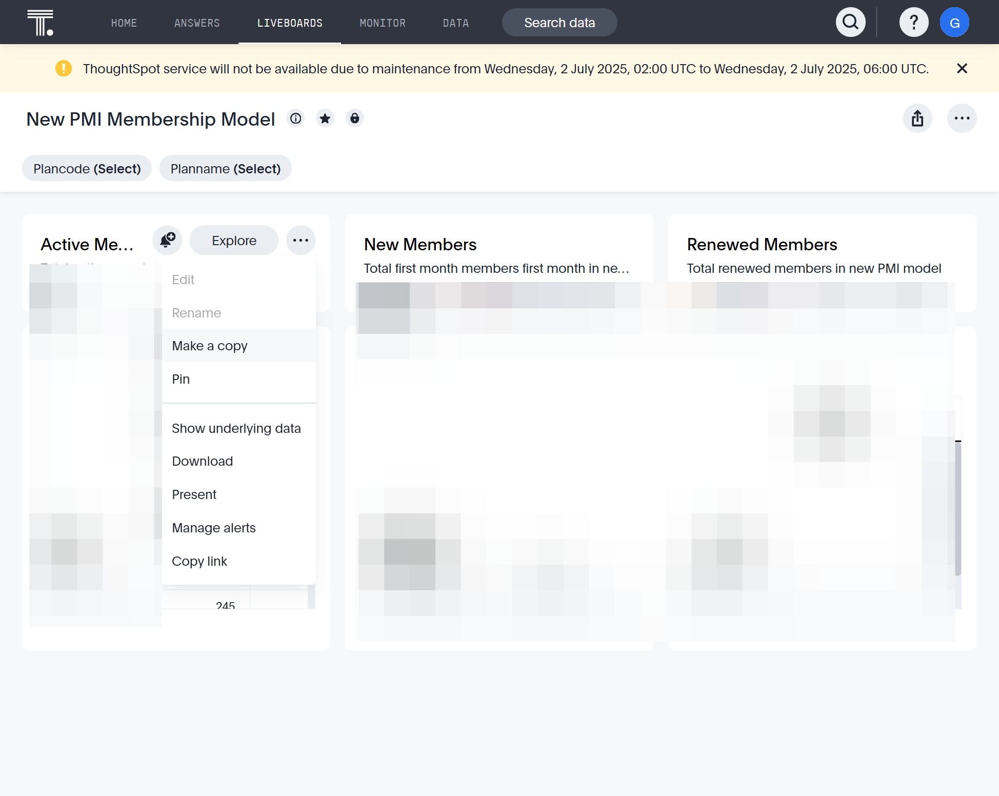
Task: Click the lock icon beside Liveboard title
Action: click(354, 118)
